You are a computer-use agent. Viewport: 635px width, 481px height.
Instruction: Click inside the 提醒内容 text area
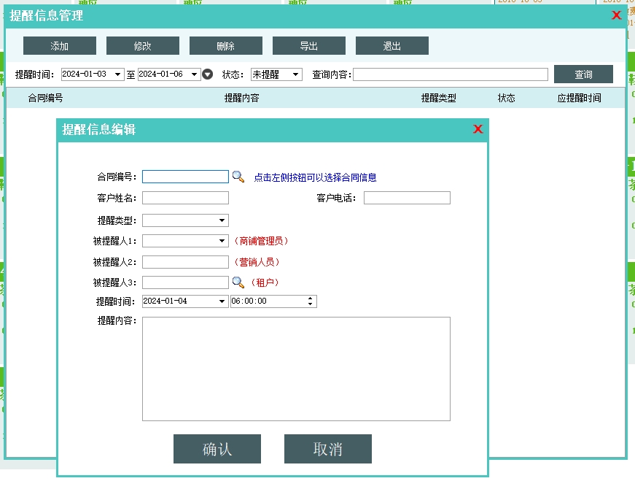coord(296,369)
